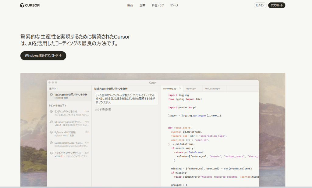The width and height of the screenshot is (312, 188).
Task: Open the 料金プラン menu item
Action: click(158, 5)
